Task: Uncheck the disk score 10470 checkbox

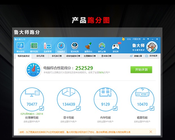Action: pos(152,108)
